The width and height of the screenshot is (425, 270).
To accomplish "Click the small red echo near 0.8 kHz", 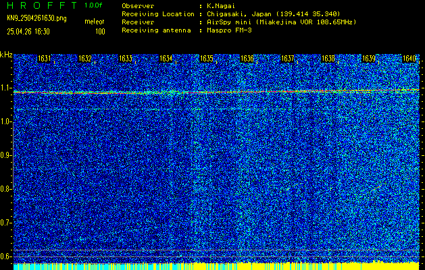I will (376, 188).
